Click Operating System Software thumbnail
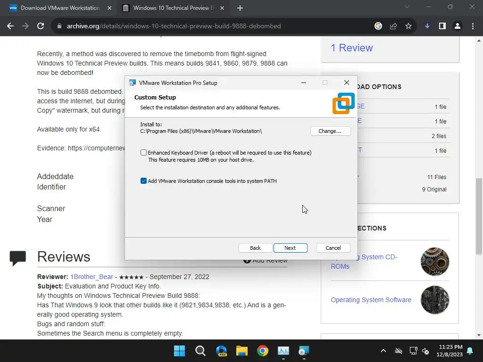Image resolution: width=483 pixels, height=362 pixels. pyautogui.click(x=434, y=300)
